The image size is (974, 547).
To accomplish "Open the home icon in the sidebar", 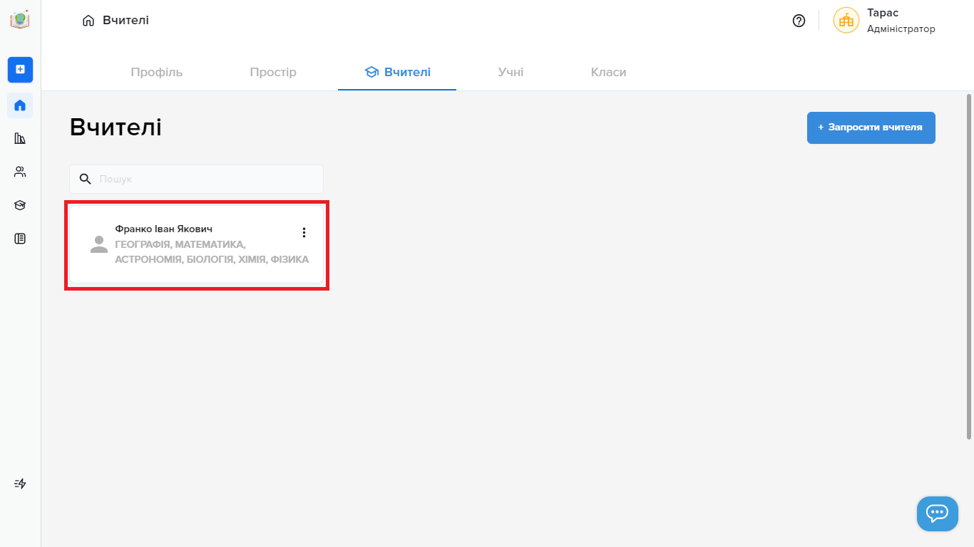I will (x=20, y=105).
